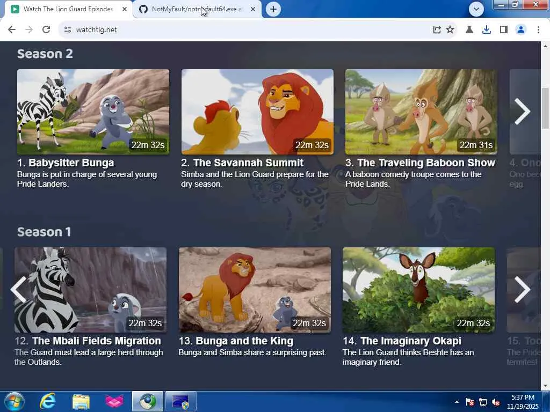This screenshot has width=550, height=412.
Task: Open Windows Explorer folder taskbar icon
Action: pyautogui.click(x=81, y=401)
